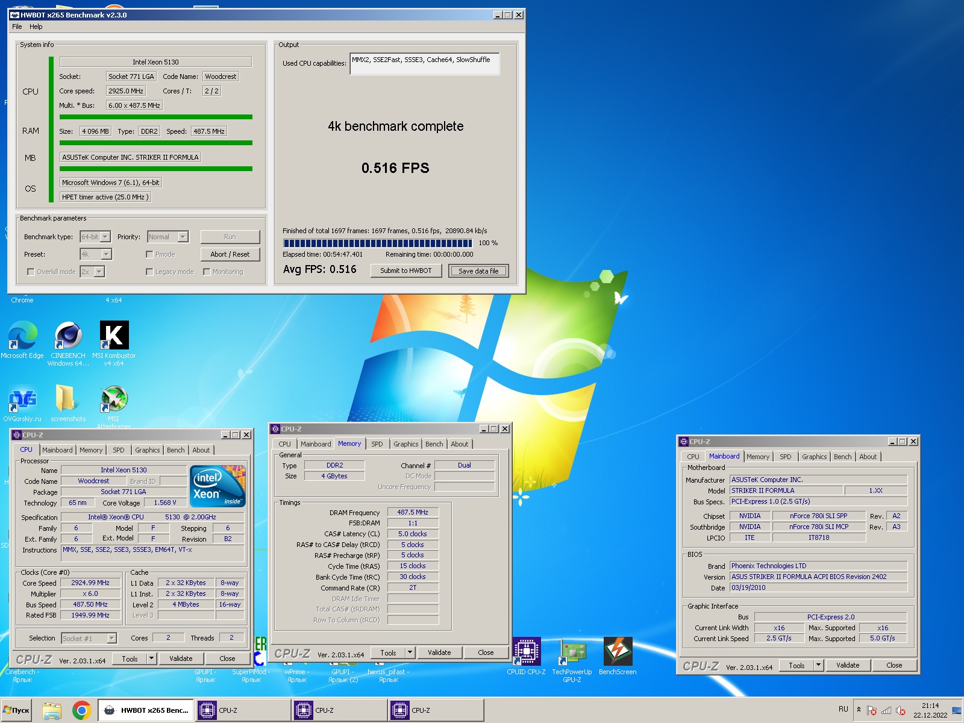Select Mainboard tab in left CPU-Z window

point(57,450)
